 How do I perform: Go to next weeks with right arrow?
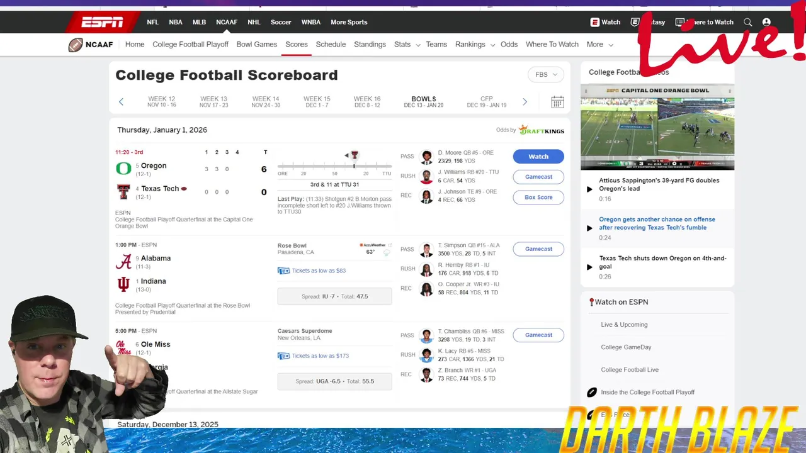click(x=525, y=102)
